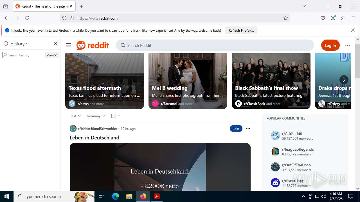Close the Reddit browser tab
This screenshot has height=202, width=360.
(x=71, y=6)
